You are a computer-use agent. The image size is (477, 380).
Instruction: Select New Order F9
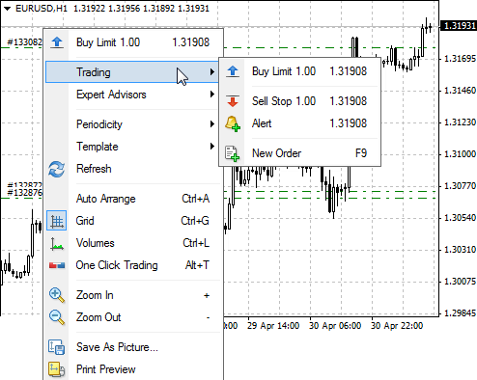(x=299, y=153)
